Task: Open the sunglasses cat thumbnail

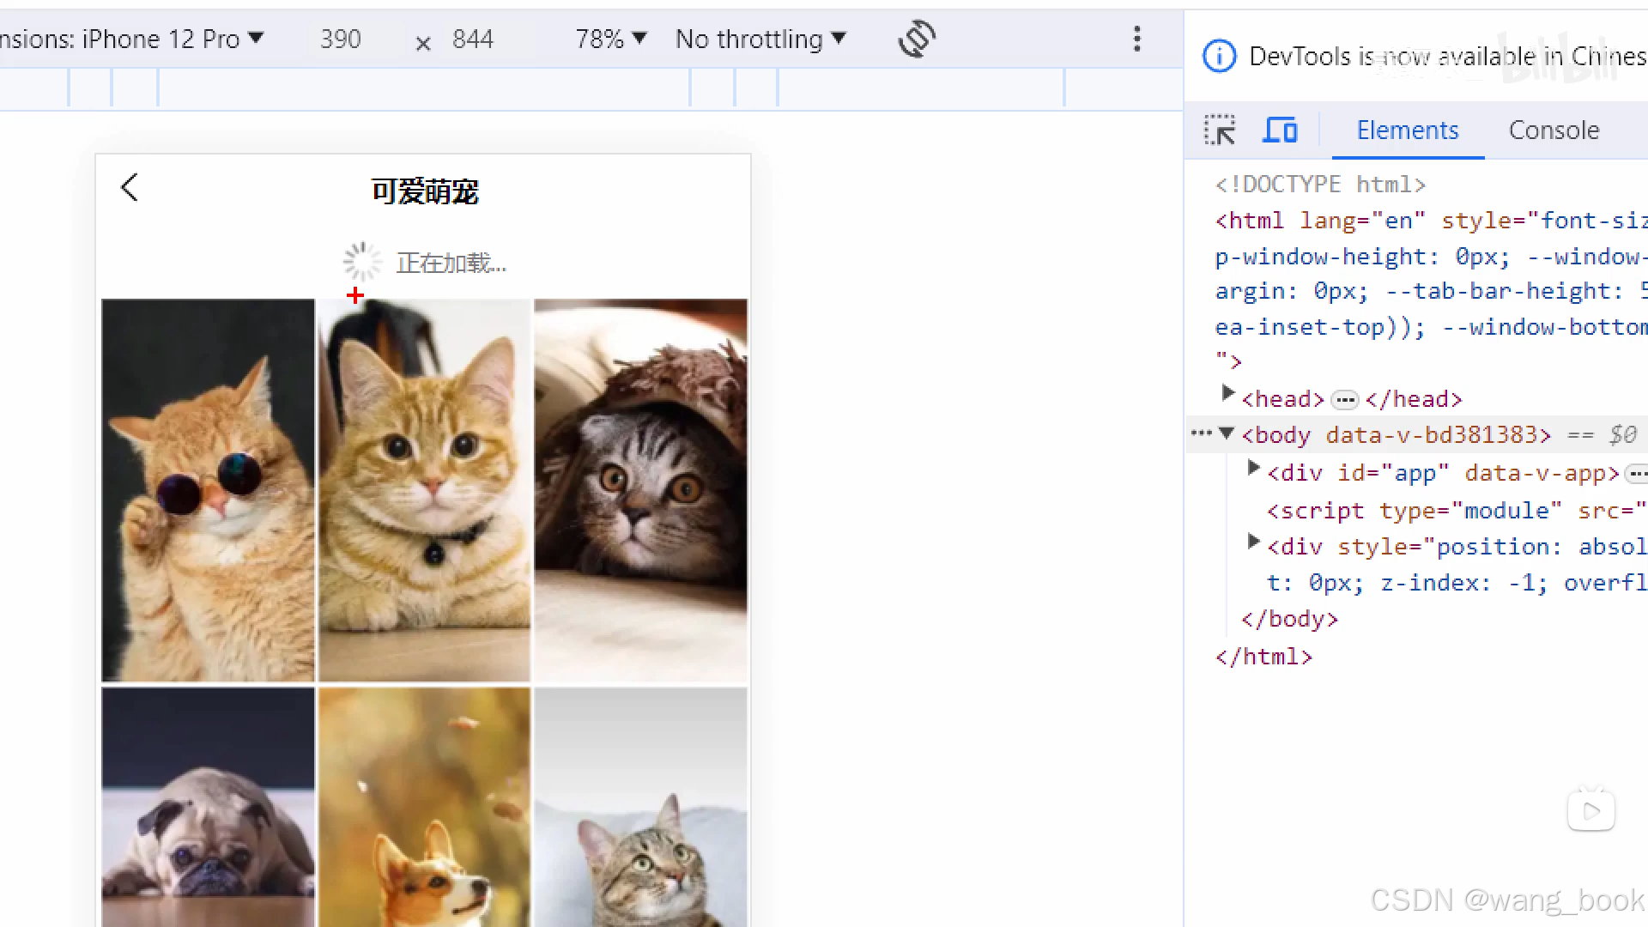Action: (x=208, y=490)
